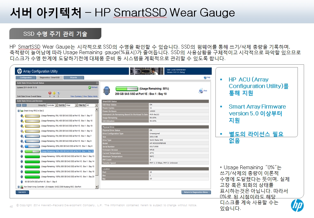
Task: Click the drive icon for Bay 7
Action: (x=22, y=136)
